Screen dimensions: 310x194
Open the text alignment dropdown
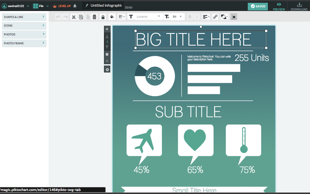206,17
